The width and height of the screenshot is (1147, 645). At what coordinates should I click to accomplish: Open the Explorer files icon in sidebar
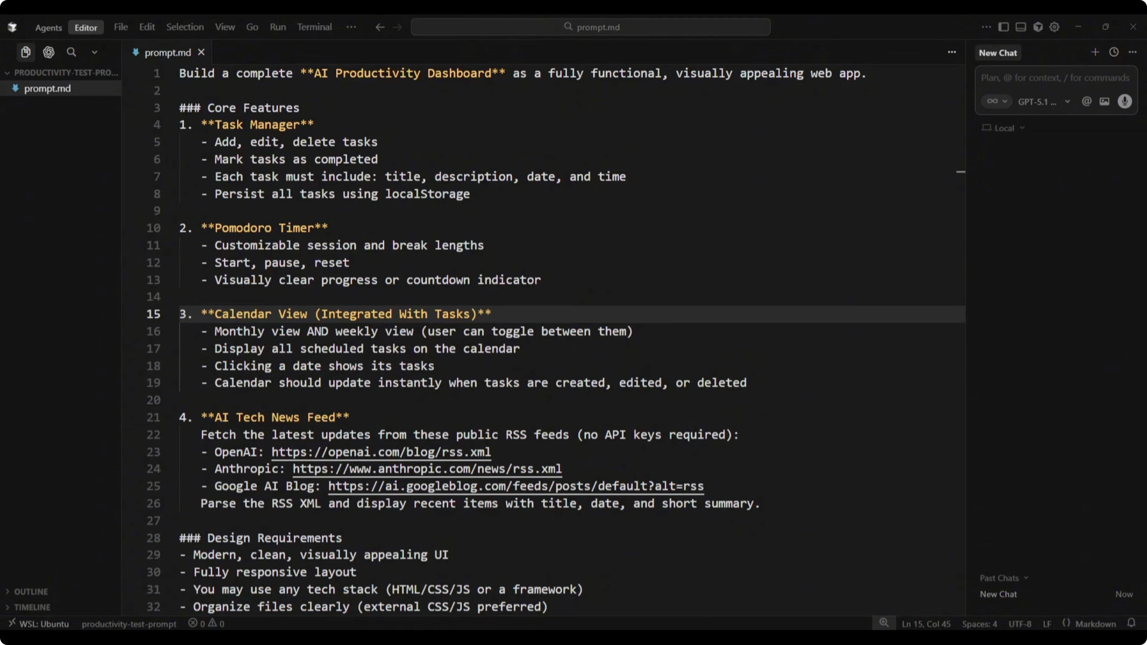(26, 52)
